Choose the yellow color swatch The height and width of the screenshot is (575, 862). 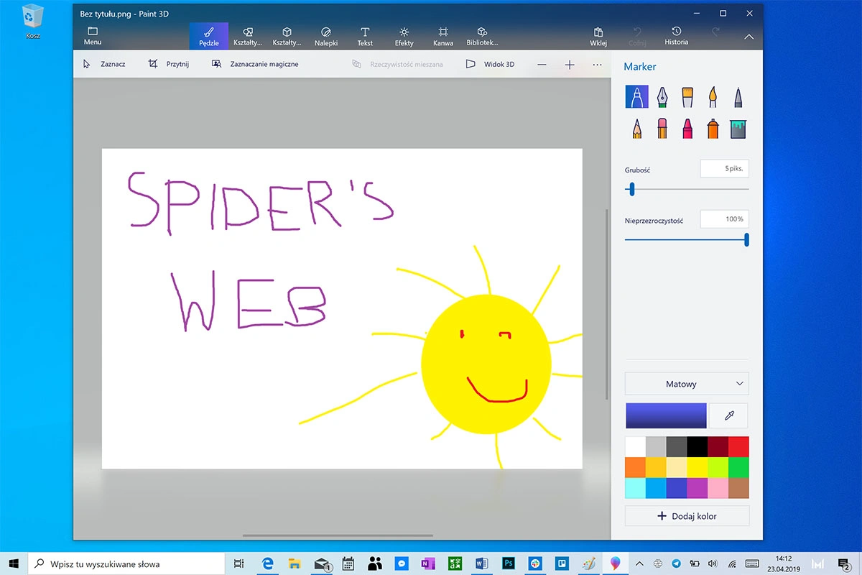[x=697, y=467]
